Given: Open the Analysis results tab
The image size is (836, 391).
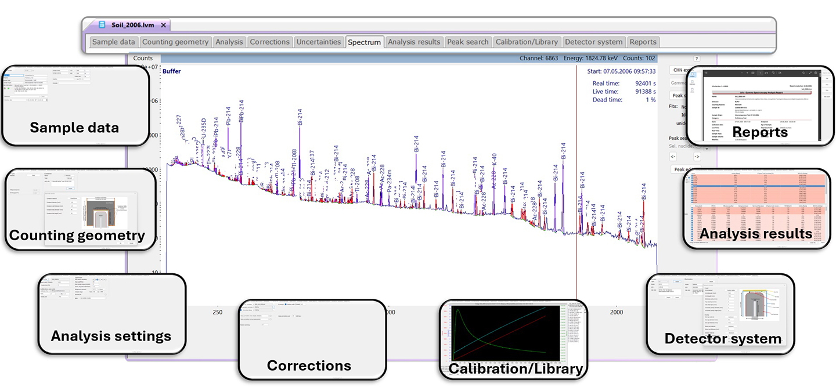Looking at the screenshot, I should tap(415, 42).
